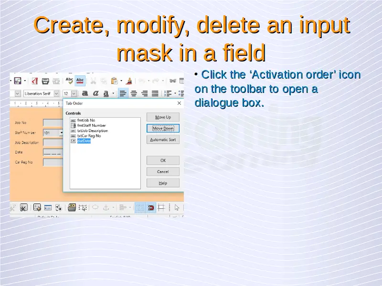This screenshot has height=286, width=382.
Task: Click the Paste clipboard icon
Action: (114, 81)
